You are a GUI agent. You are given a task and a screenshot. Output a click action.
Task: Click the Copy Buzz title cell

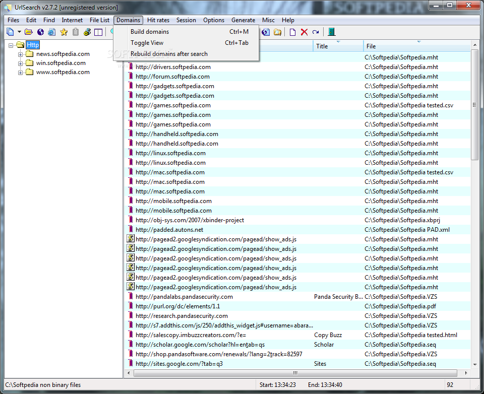[x=328, y=335]
